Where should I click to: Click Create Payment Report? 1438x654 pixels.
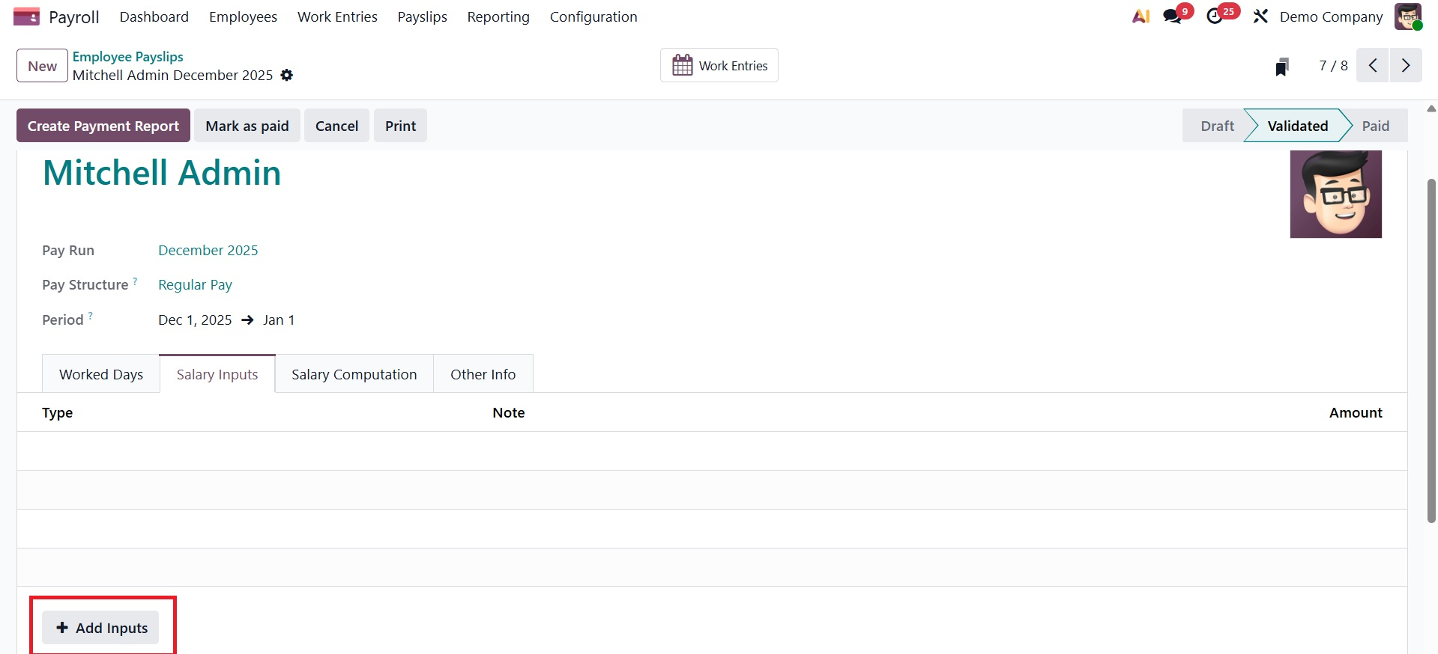(103, 126)
